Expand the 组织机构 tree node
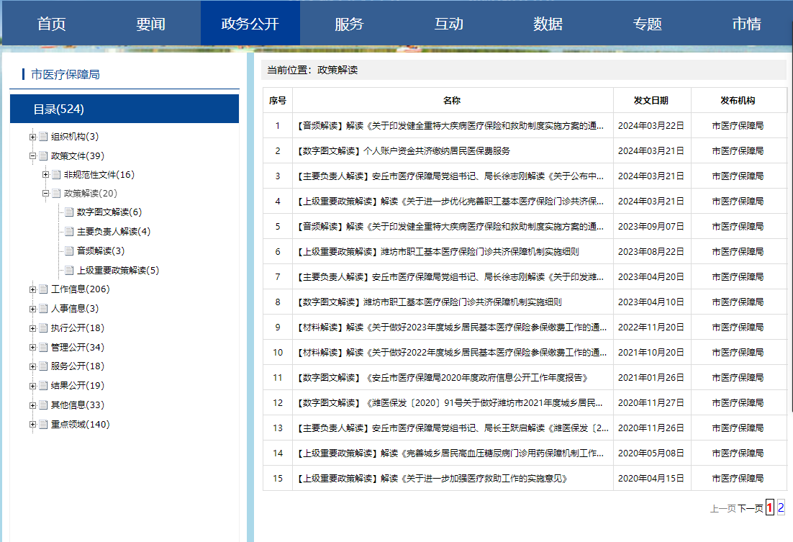 pos(32,137)
